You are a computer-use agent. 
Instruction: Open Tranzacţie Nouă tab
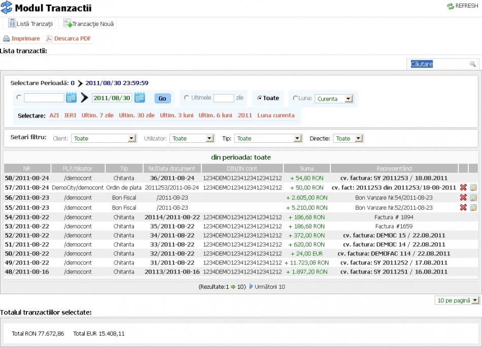click(x=88, y=24)
